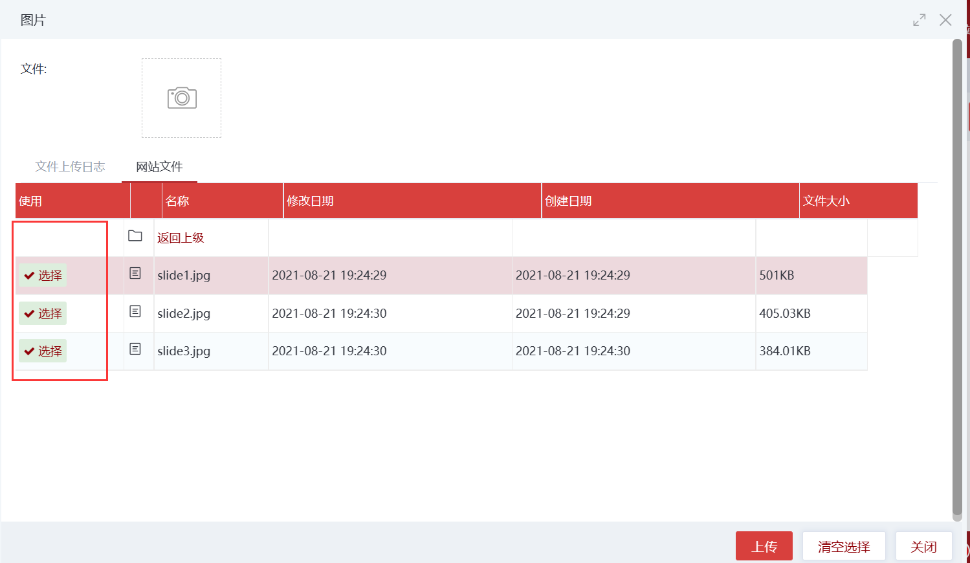Select slide1.jpg using its 选择 button

[43, 276]
